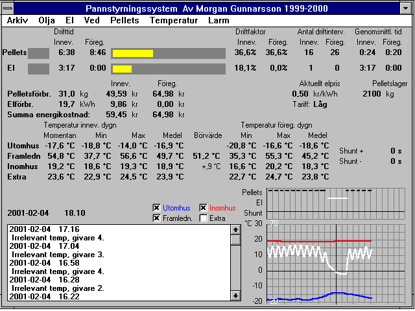This screenshot has height=311, width=415.
Task: Expand the Larm menu
Action: coord(219,20)
